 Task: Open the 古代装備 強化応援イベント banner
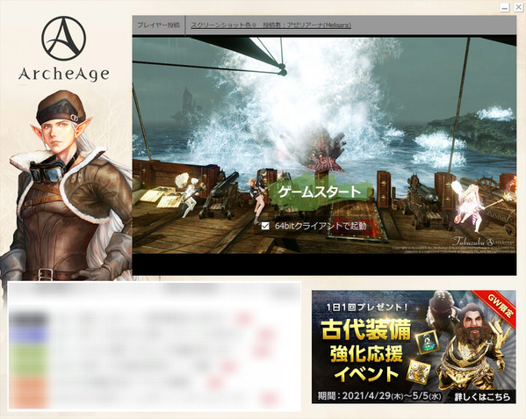coord(414,347)
